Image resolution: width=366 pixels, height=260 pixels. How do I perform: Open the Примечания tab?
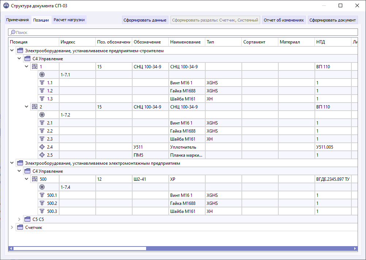pos(18,20)
